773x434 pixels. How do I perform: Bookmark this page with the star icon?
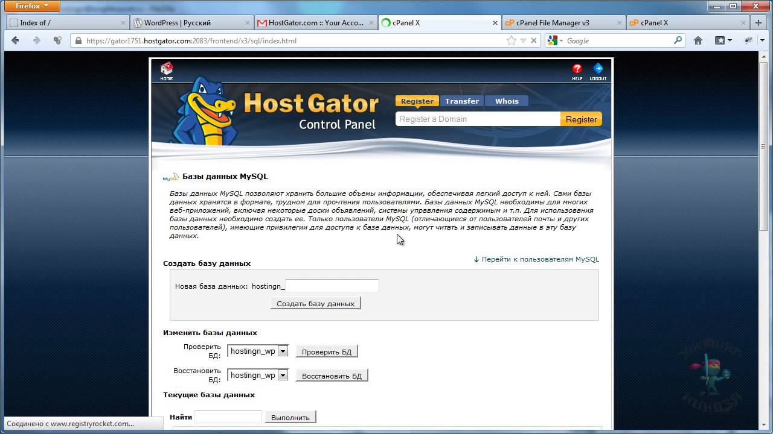512,41
